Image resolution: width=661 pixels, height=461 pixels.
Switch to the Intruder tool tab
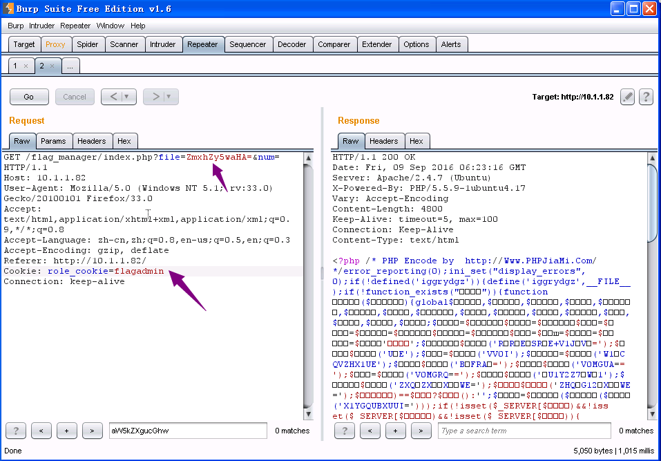pyautogui.click(x=163, y=44)
